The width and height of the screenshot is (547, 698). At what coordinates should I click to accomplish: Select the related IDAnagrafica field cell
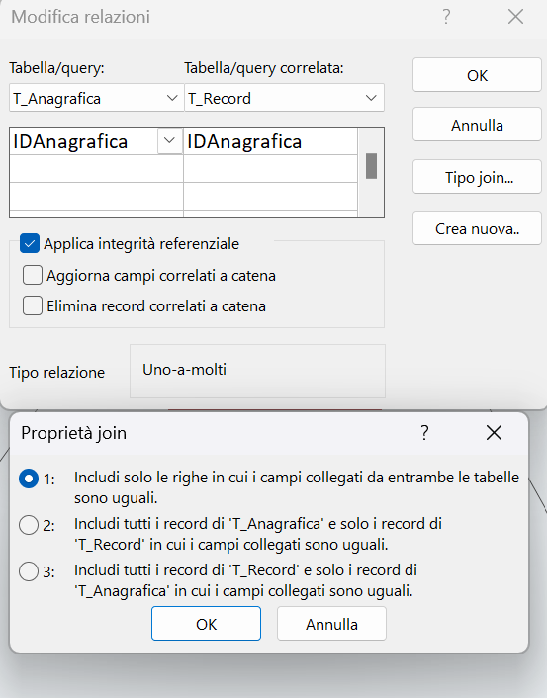pos(270,141)
